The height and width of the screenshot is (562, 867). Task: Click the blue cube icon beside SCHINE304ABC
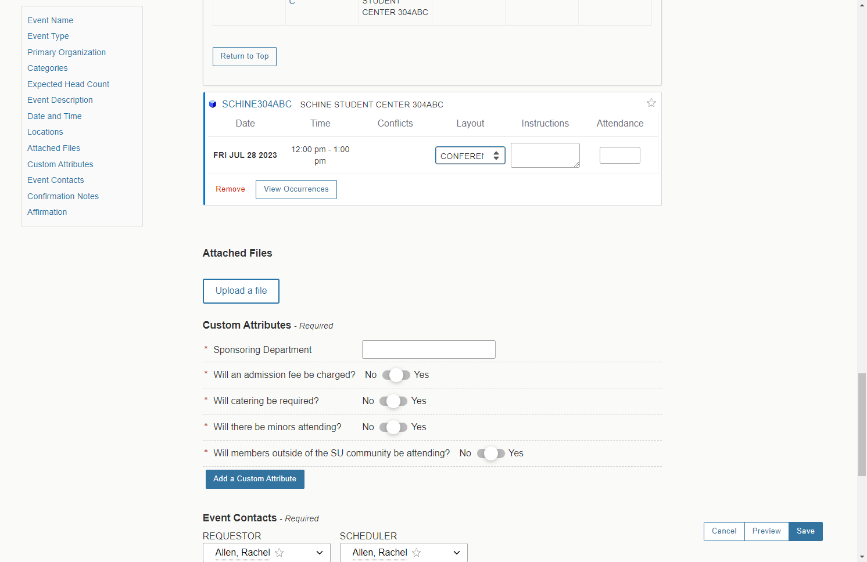213,105
